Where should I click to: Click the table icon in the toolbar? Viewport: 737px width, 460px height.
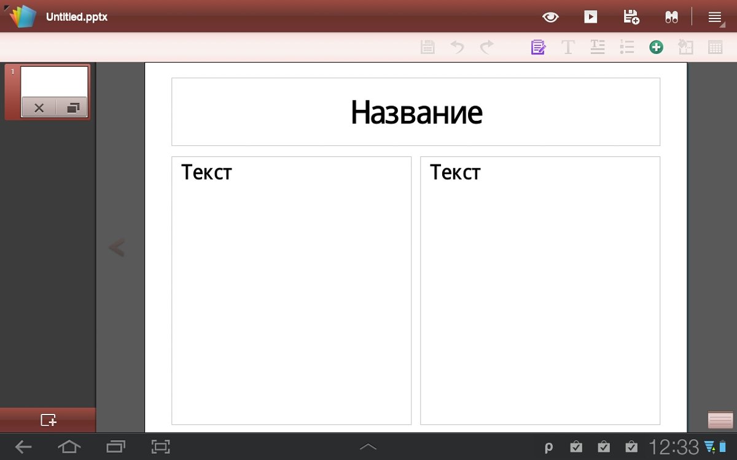[715, 47]
